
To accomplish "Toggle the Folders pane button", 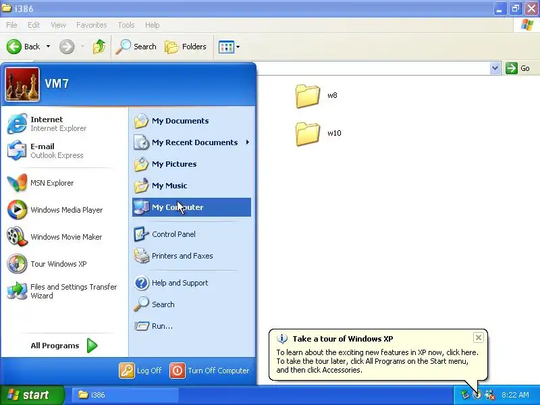I will point(186,47).
